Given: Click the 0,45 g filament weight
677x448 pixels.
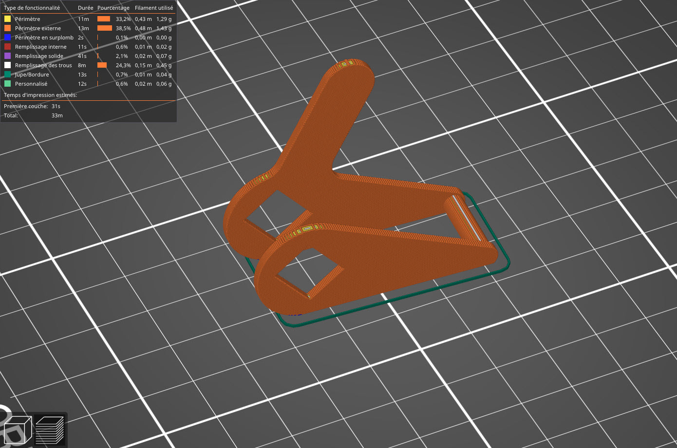Looking at the screenshot, I should (x=164, y=65).
